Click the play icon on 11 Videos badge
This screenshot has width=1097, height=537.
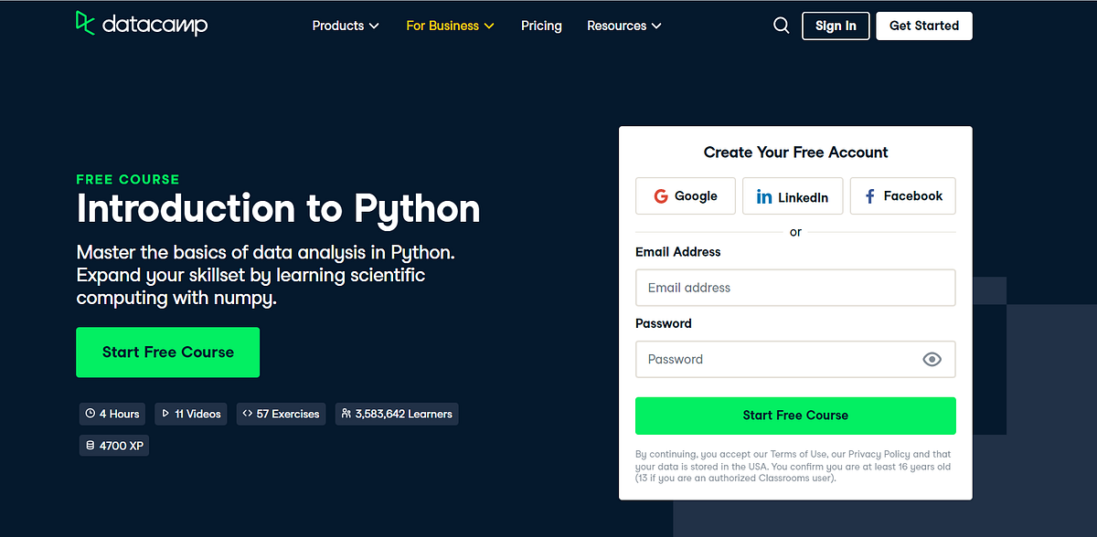pyautogui.click(x=167, y=414)
